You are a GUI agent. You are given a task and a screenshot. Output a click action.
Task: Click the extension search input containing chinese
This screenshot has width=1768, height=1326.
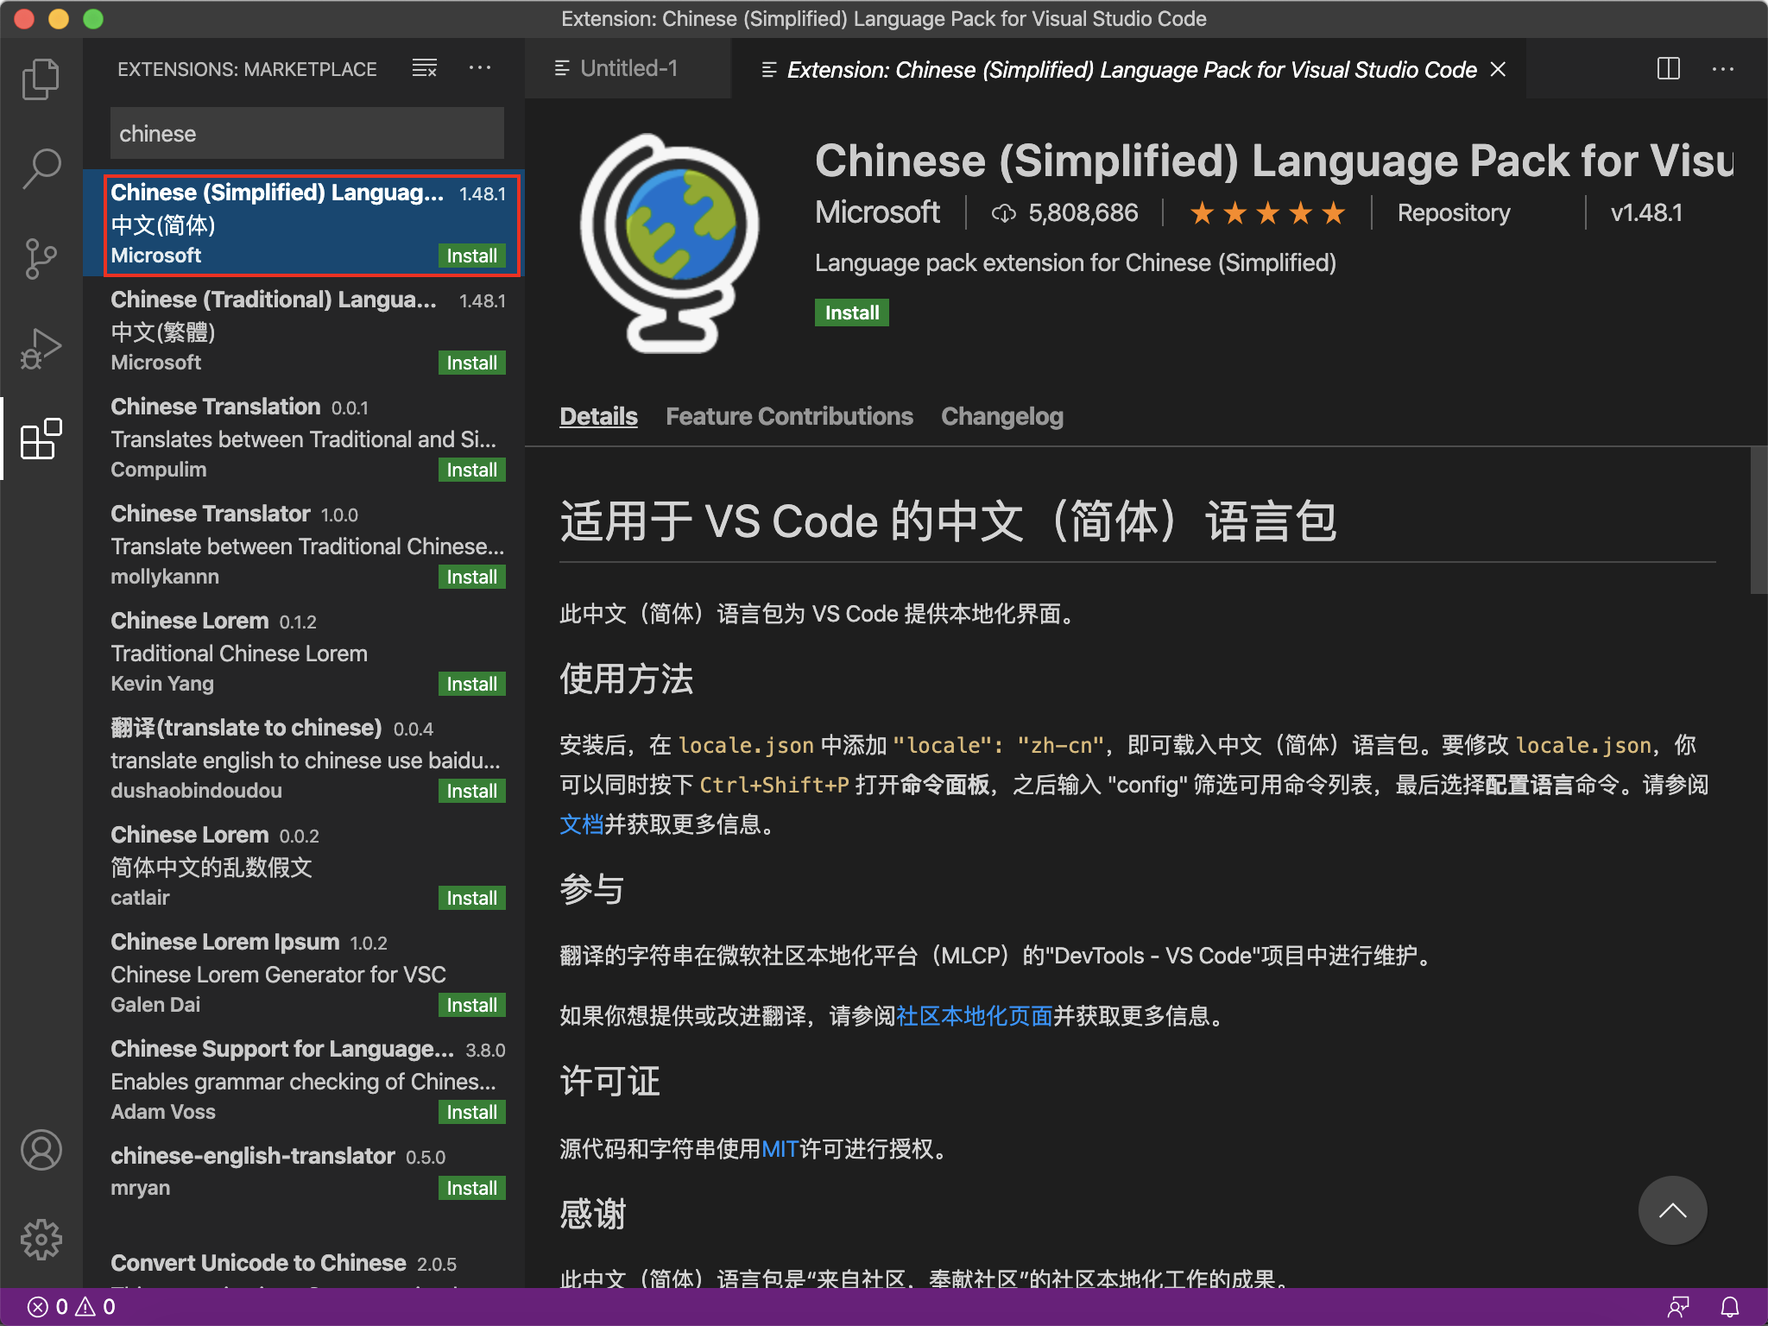(306, 133)
